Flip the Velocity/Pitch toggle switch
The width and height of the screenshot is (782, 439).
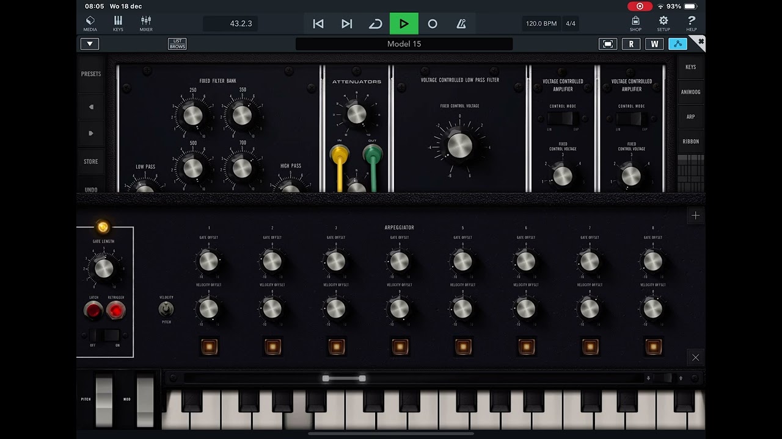[x=166, y=309]
